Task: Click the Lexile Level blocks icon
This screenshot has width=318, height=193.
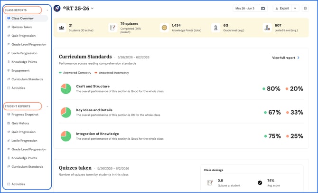Action: [x=267, y=28]
